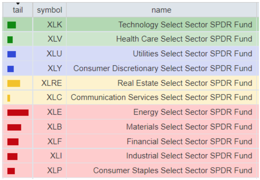
Task: Select the XLC symbol cell
Action: pos(54,97)
